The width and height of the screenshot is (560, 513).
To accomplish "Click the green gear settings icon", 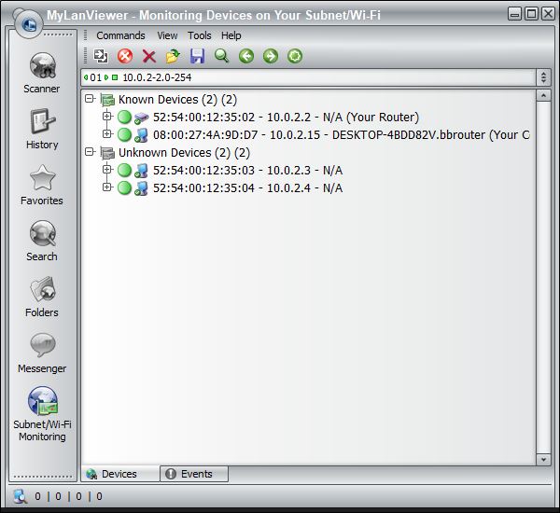I will (295, 56).
